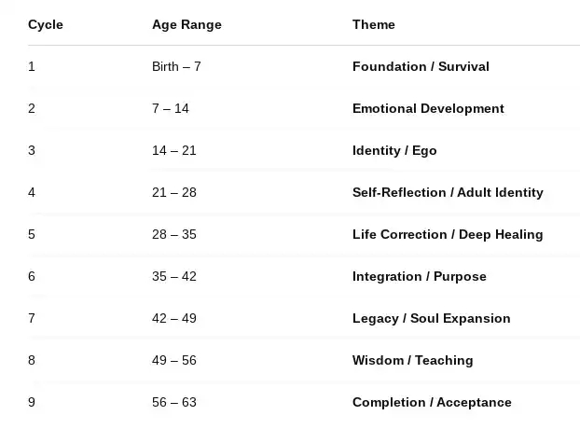The height and width of the screenshot is (443, 580).
Task: Select the 35 – 42 age range cell
Action: 174,276
